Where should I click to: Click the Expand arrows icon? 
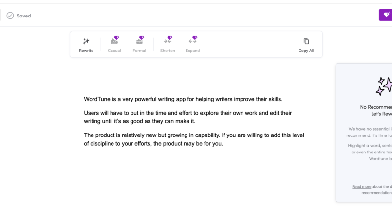(x=192, y=42)
